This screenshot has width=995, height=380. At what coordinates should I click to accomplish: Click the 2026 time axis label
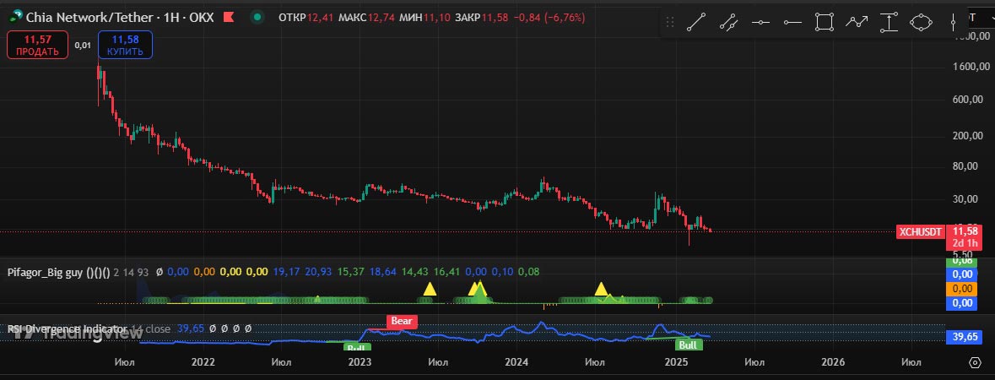833,361
